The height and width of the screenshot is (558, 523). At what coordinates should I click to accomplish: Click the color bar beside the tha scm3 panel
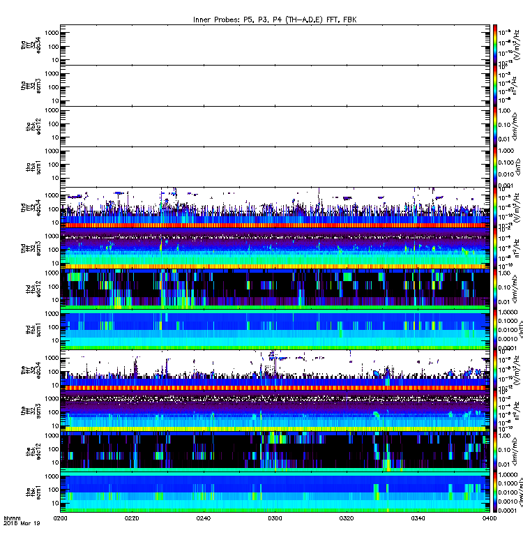[495, 86]
